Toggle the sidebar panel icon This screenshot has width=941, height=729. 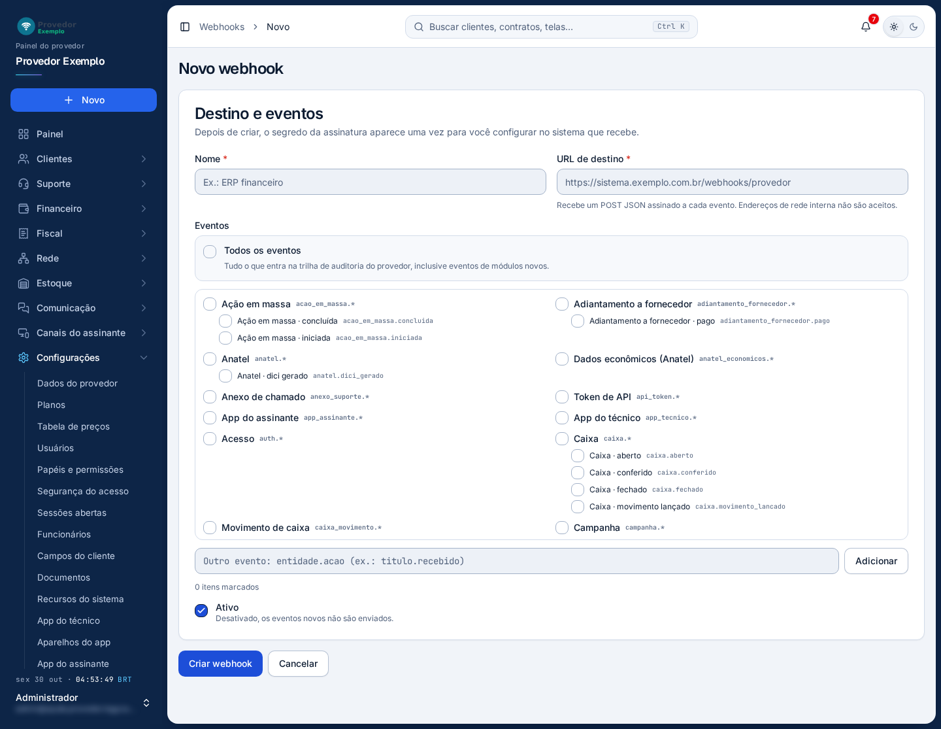coord(185,27)
